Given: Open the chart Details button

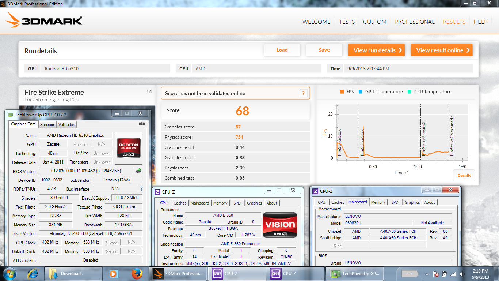Looking at the screenshot, I should (x=464, y=175).
